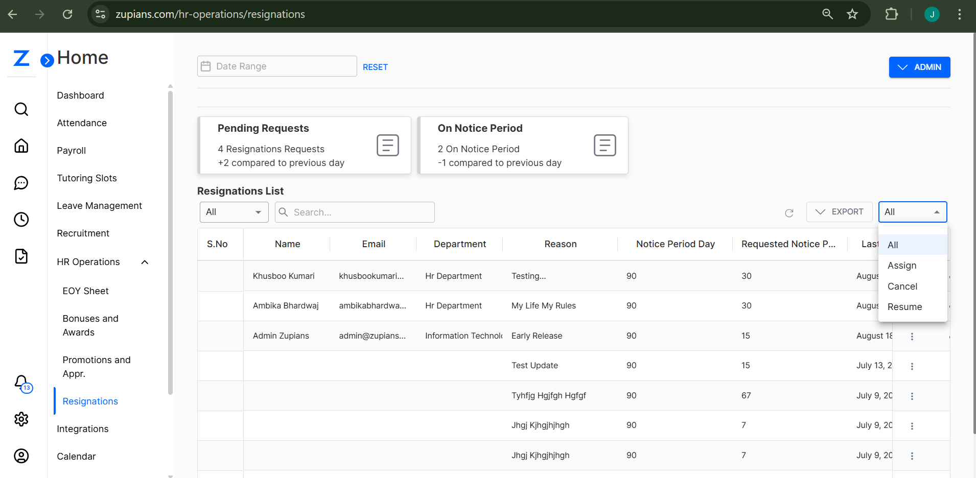Open the kebab menu on Admin Zupians row
Image resolution: width=976 pixels, height=478 pixels.
pyautogui.click(x=912, y=336)
